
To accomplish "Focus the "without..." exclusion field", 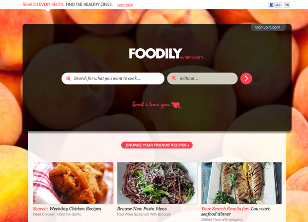I will pyautogui.click(x=202, y=78).
